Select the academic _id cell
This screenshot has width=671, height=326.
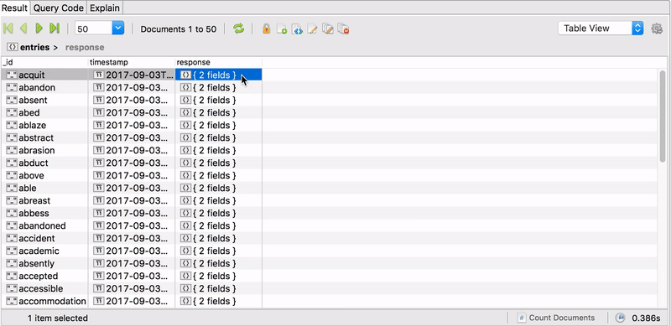(x=44, y=251)
